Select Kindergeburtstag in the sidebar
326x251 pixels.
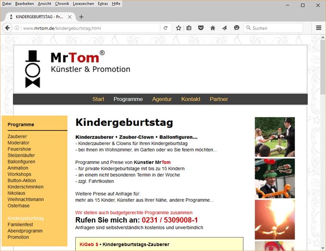pyautogui.click(x=25, y=218)
